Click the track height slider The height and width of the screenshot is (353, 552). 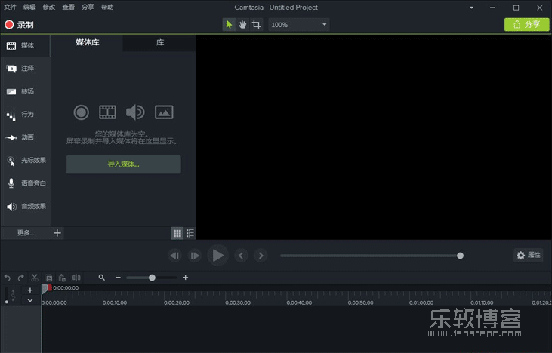[7, 296]
